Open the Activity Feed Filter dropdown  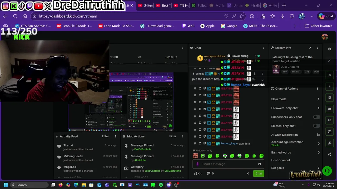tap(105, 136)
